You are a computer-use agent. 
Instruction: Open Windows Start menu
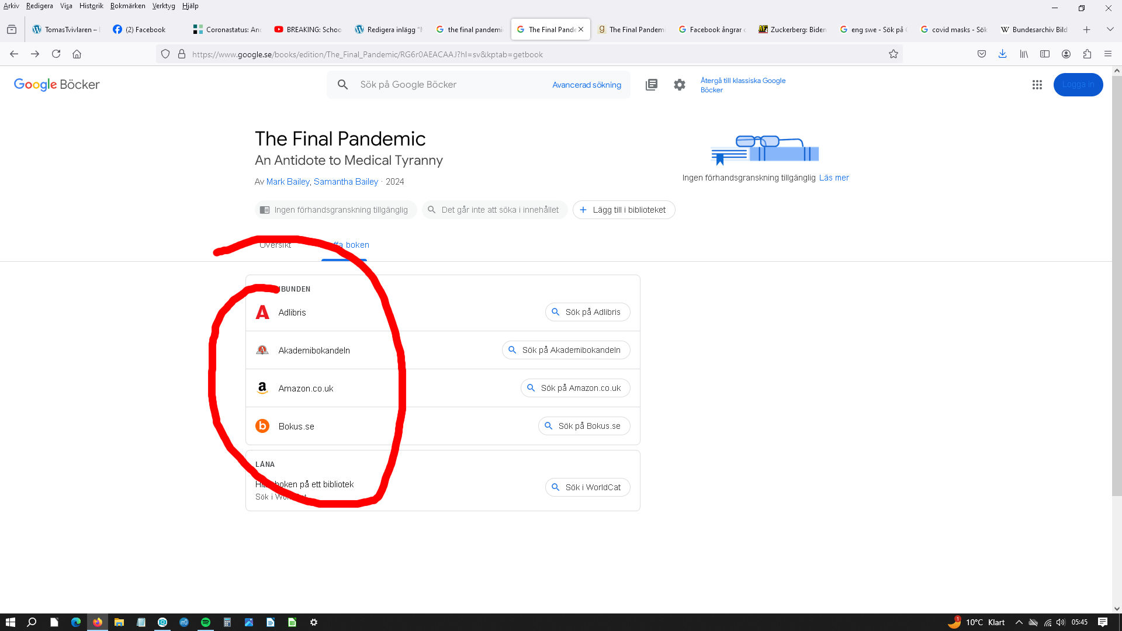click(11, 622)
